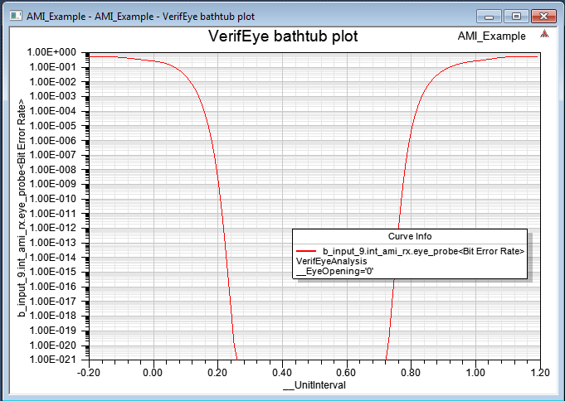Click the AMI_Example project label at top right
The height and width of the screenshot is (401, 565).
(x=491, y=36)
